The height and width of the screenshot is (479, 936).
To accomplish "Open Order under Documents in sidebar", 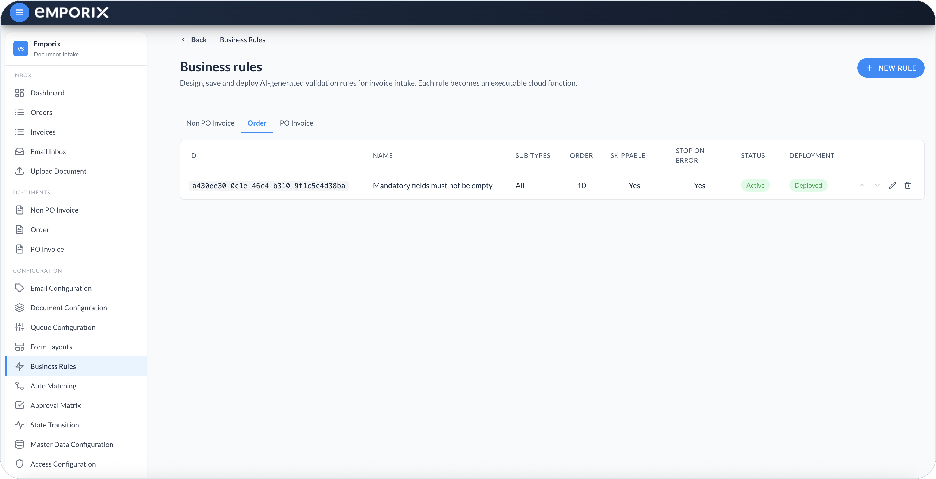I will (76, 230).
